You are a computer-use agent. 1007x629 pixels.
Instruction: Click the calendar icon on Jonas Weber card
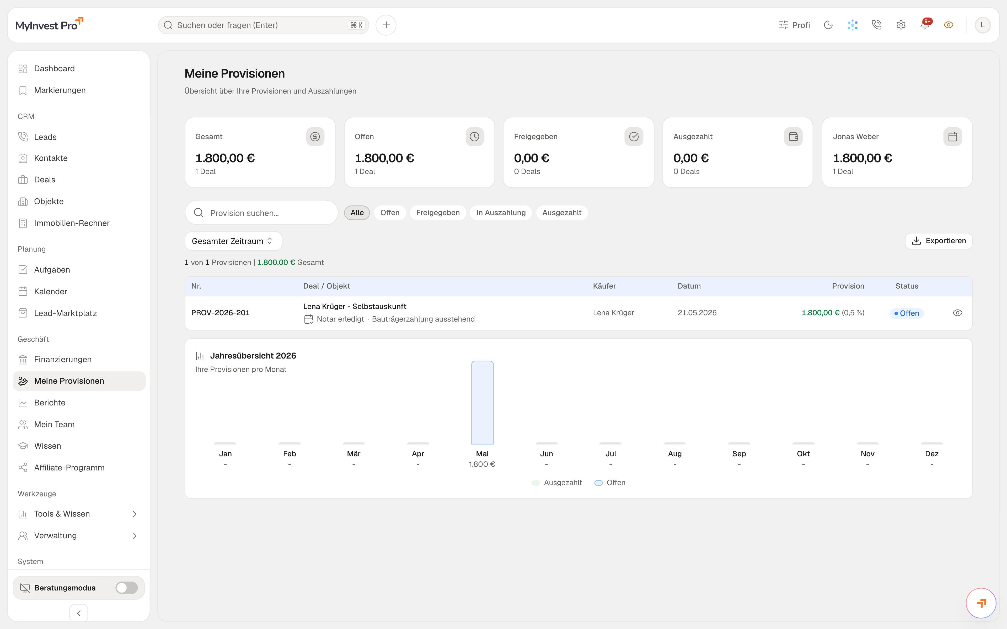point(952,137)
